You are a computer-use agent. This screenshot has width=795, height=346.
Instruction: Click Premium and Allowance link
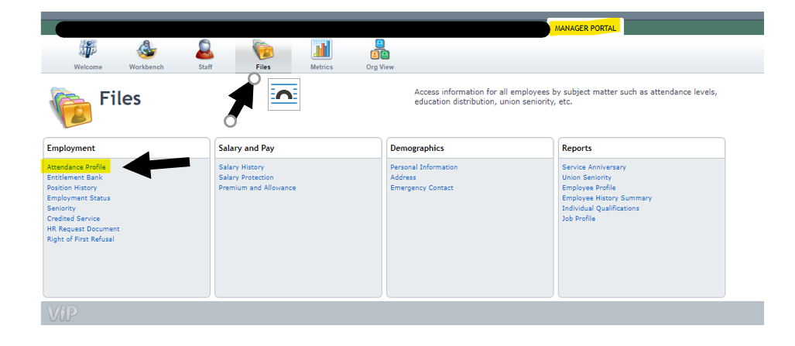[x=257, y=188]
